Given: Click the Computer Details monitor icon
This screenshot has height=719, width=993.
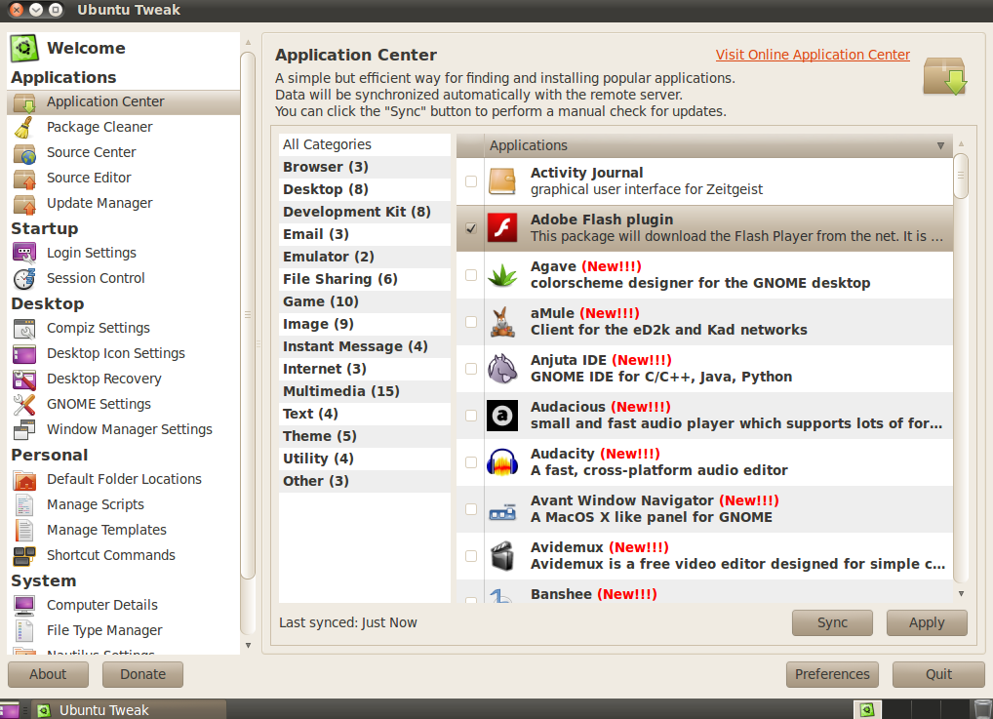Looking at the screenshot, I should tap(24, 605).
